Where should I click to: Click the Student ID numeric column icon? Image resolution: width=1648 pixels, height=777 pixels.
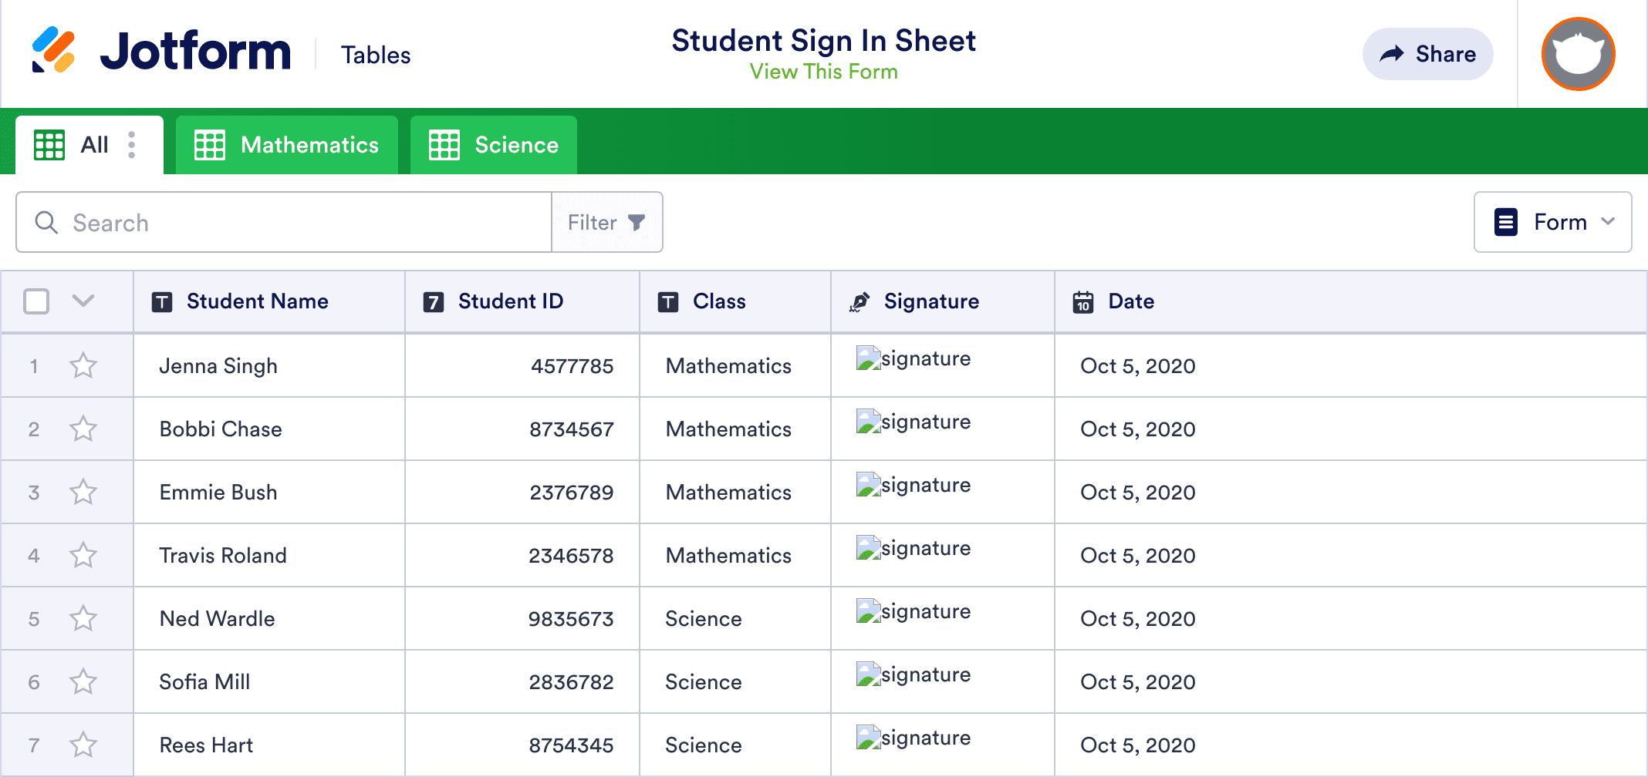point(434,301)
